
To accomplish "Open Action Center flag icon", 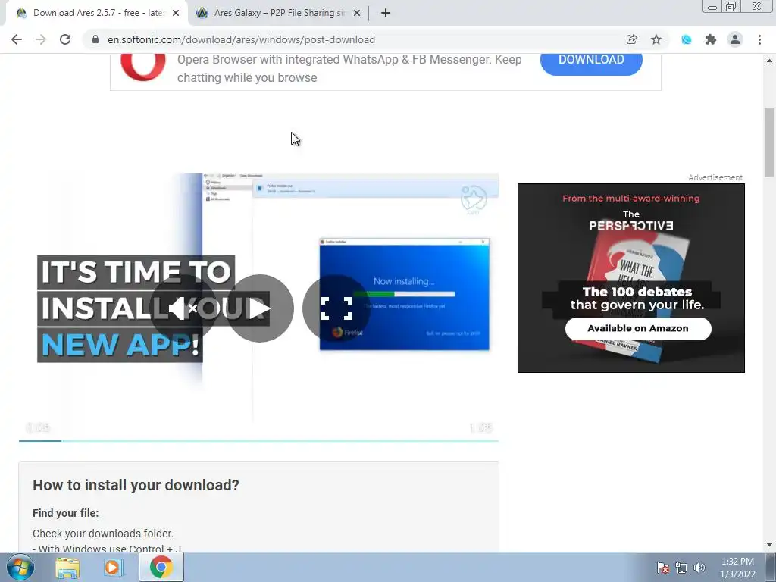I will (x=663, y=568).
